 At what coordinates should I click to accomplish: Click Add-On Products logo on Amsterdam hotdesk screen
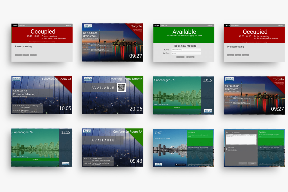tap(158, 164)
